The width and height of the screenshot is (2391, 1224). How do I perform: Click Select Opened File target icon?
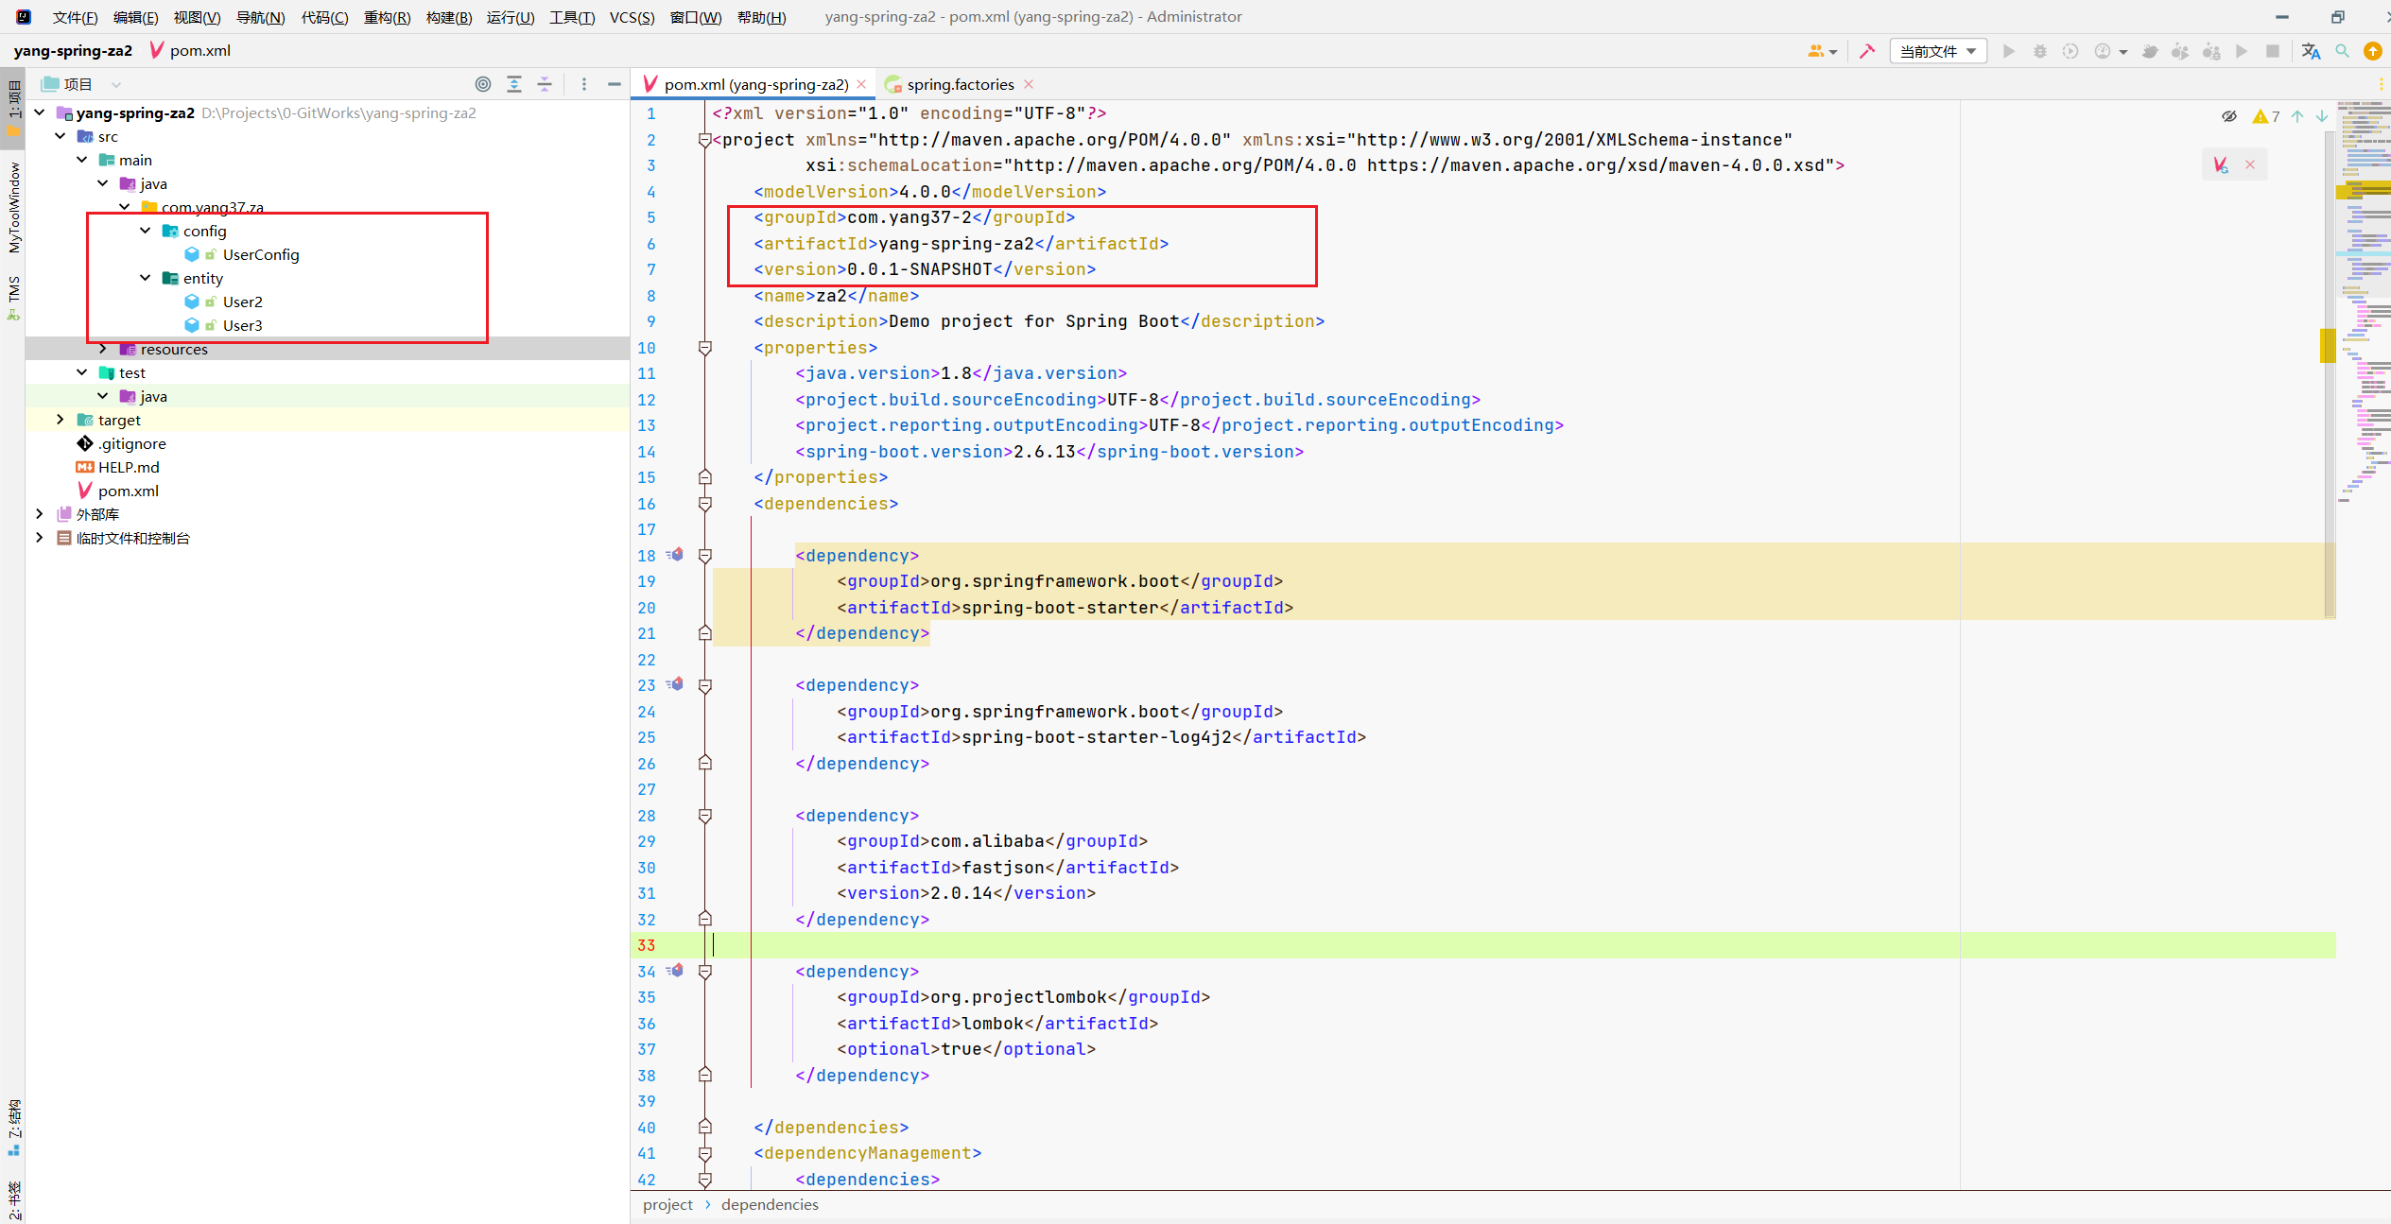[483, 84]
